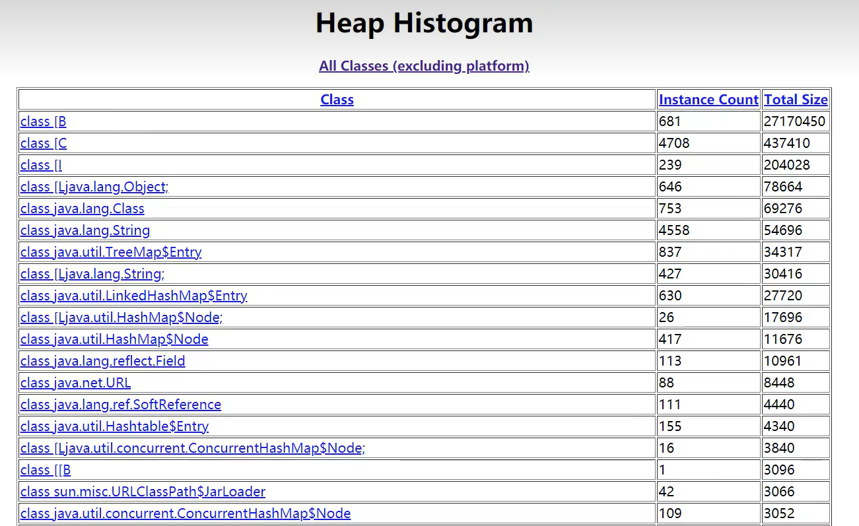859x526 pixels.
Task: Open class java.net.URL link
Action: [76, 383]
